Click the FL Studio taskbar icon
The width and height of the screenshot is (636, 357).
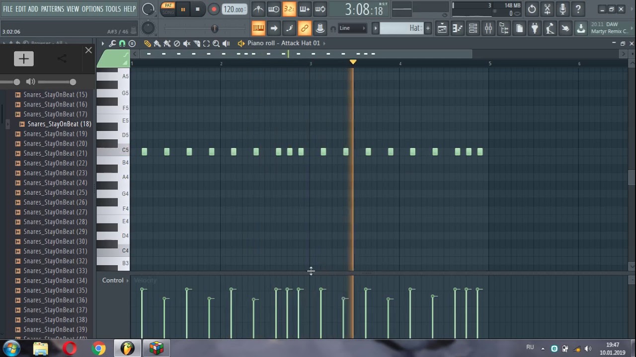click(x=127, y=349)
